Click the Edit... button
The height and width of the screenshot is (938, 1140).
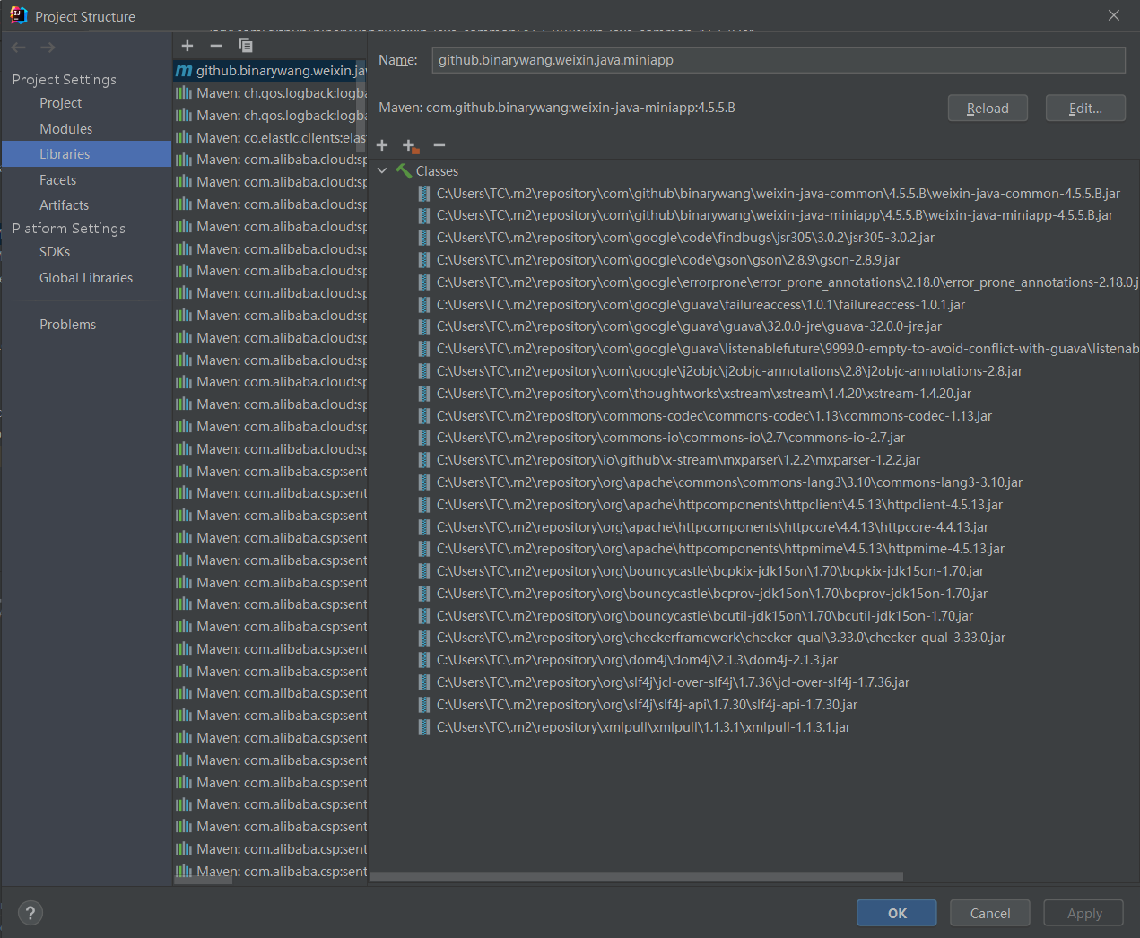click(x=1085, y=109)
